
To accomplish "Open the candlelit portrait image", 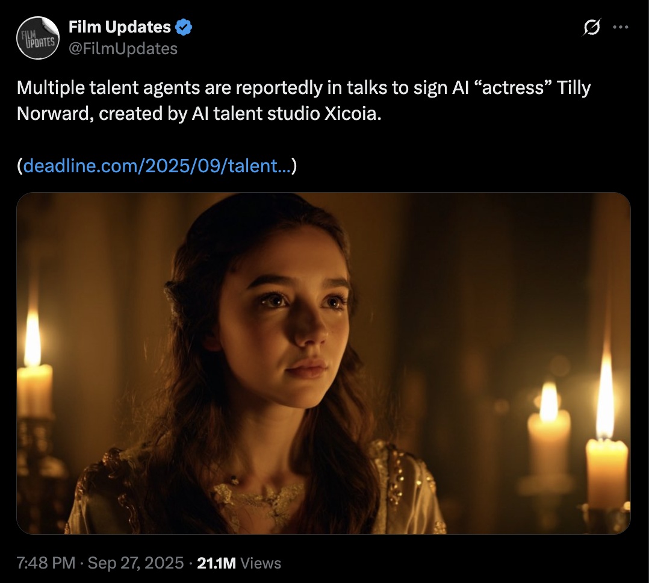I will click(x=323, y=363).
